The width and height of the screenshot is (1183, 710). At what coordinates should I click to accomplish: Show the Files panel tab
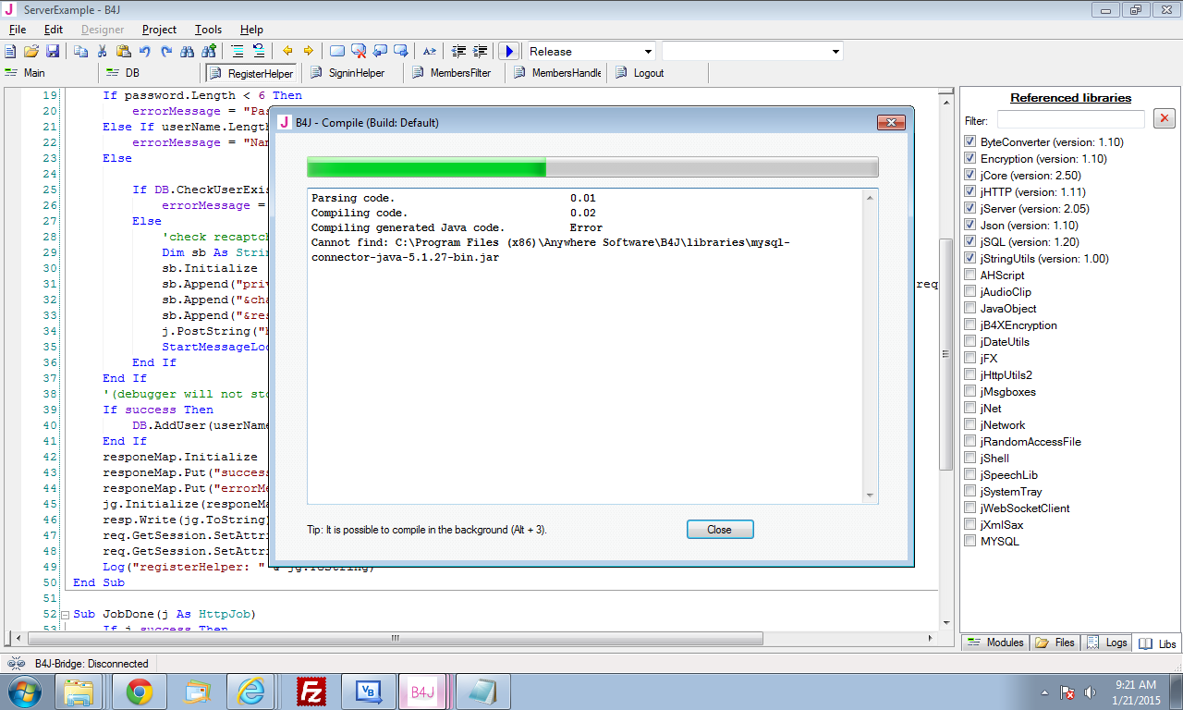click(1055, 643)
